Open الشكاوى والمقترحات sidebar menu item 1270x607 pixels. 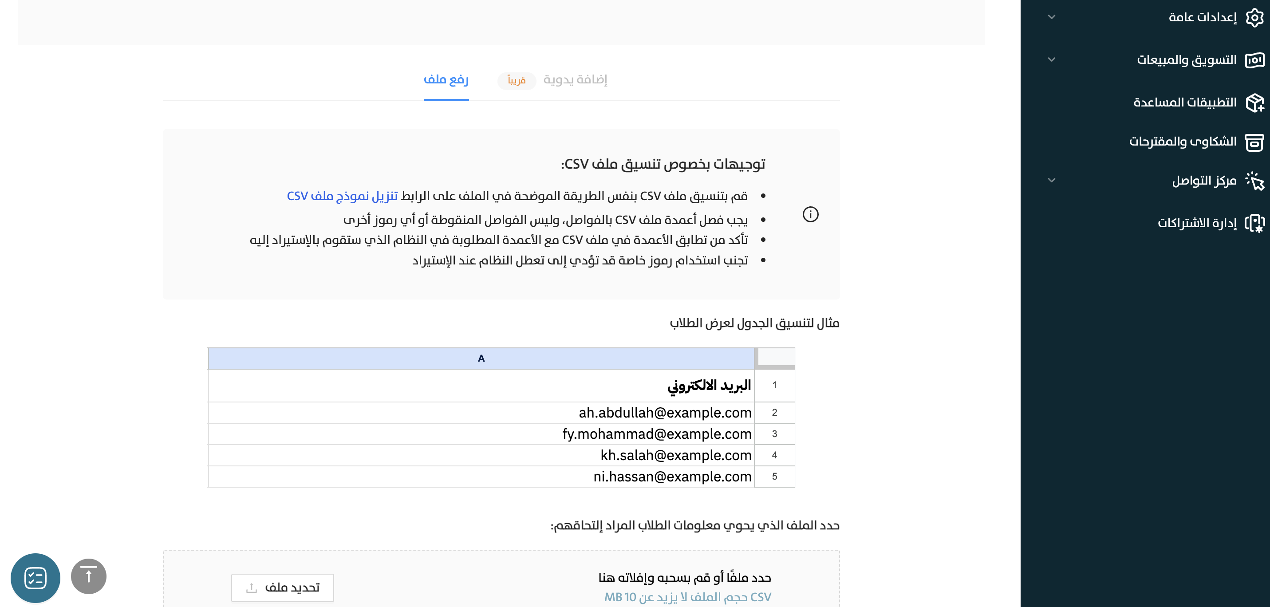tap(1182, 142)
